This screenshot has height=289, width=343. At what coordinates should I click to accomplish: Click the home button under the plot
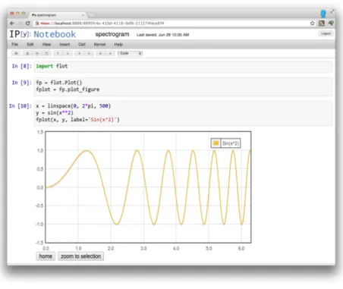(x=46, y=256)
